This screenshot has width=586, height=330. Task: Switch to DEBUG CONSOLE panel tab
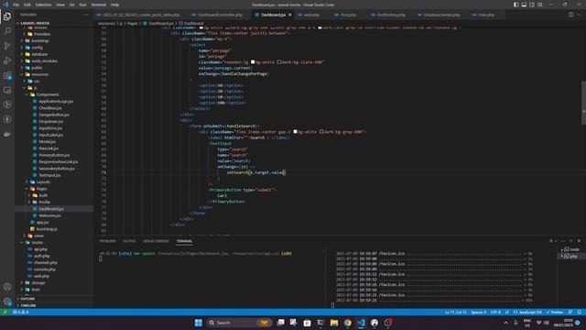(156, 241)
